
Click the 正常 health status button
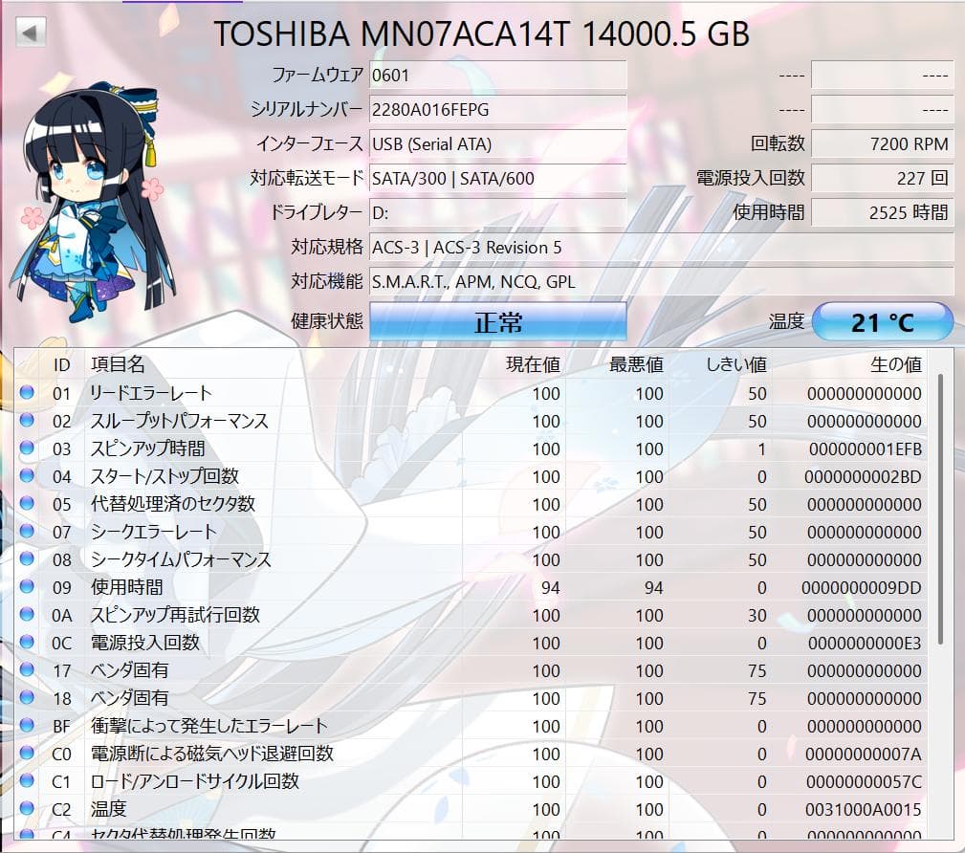497,321
